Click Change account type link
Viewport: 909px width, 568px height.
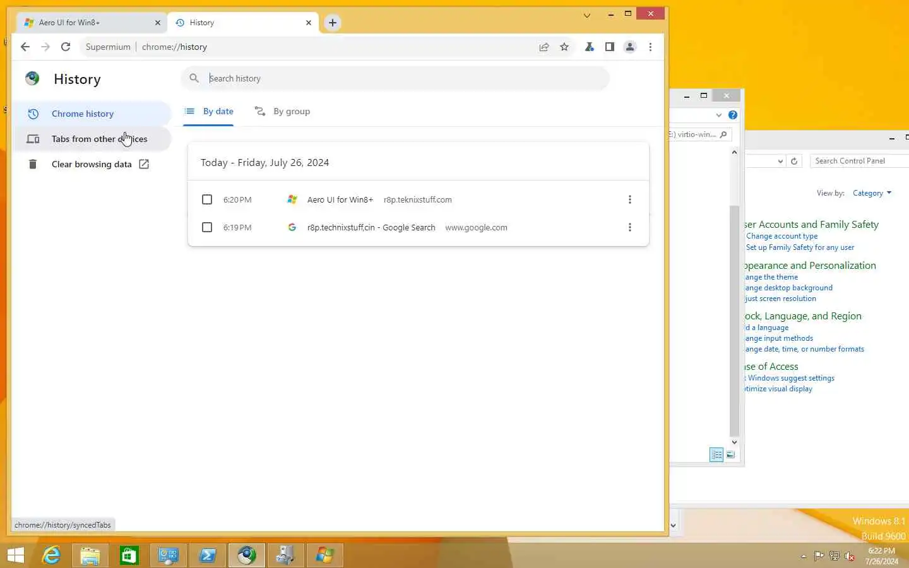tap(781, 236)
